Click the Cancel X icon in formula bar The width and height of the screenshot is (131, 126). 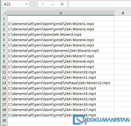(x=43, y=4)
